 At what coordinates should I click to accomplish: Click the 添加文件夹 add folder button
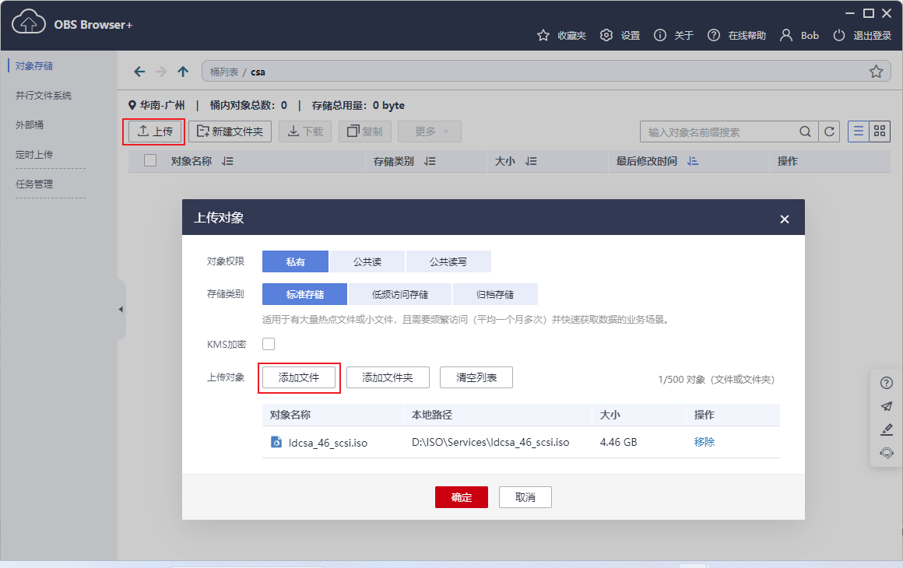pos(388,377)
